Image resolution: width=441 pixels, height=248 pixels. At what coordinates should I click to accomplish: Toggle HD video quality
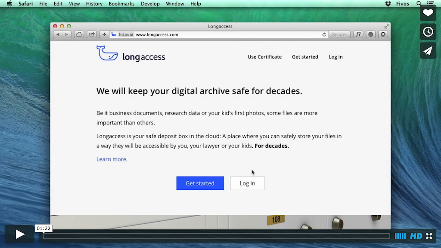pos(416,236)
